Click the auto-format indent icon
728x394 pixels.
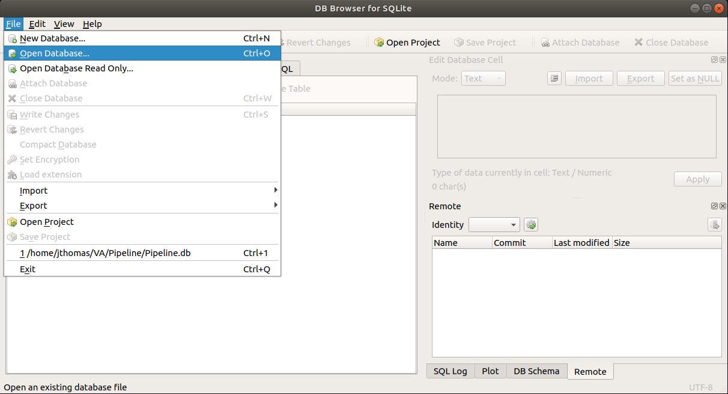click(x=554, y=79)
